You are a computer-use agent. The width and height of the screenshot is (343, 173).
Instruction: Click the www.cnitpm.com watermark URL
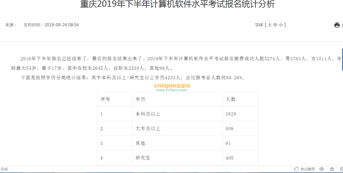[171, 90]
